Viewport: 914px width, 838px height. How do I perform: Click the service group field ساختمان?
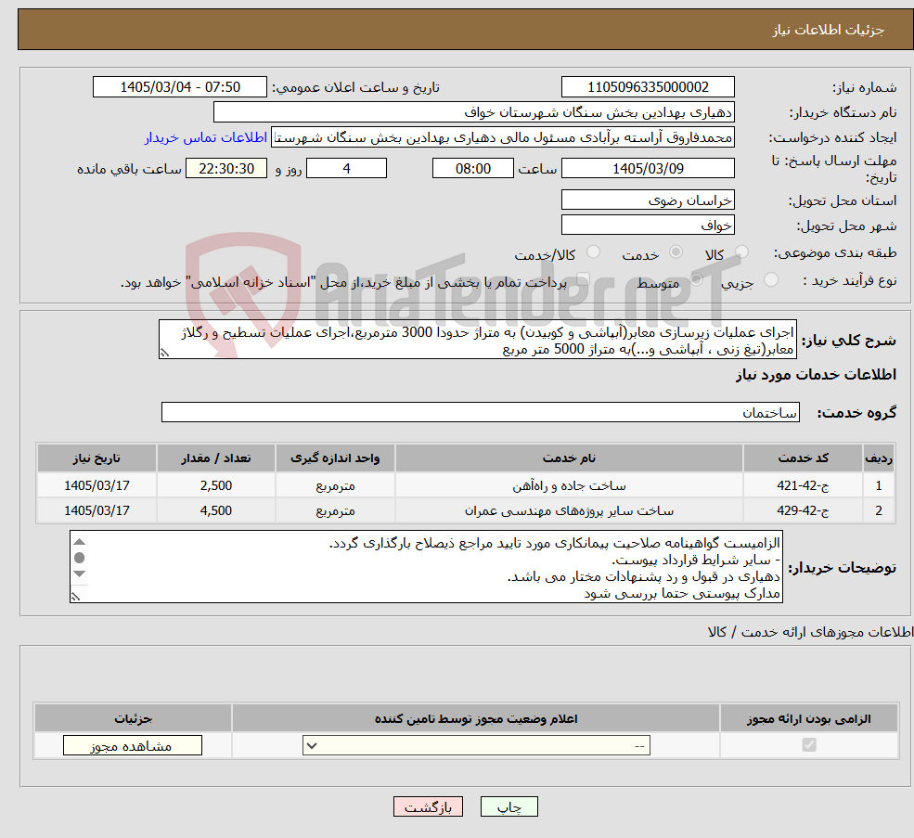[x=481, y=412]
